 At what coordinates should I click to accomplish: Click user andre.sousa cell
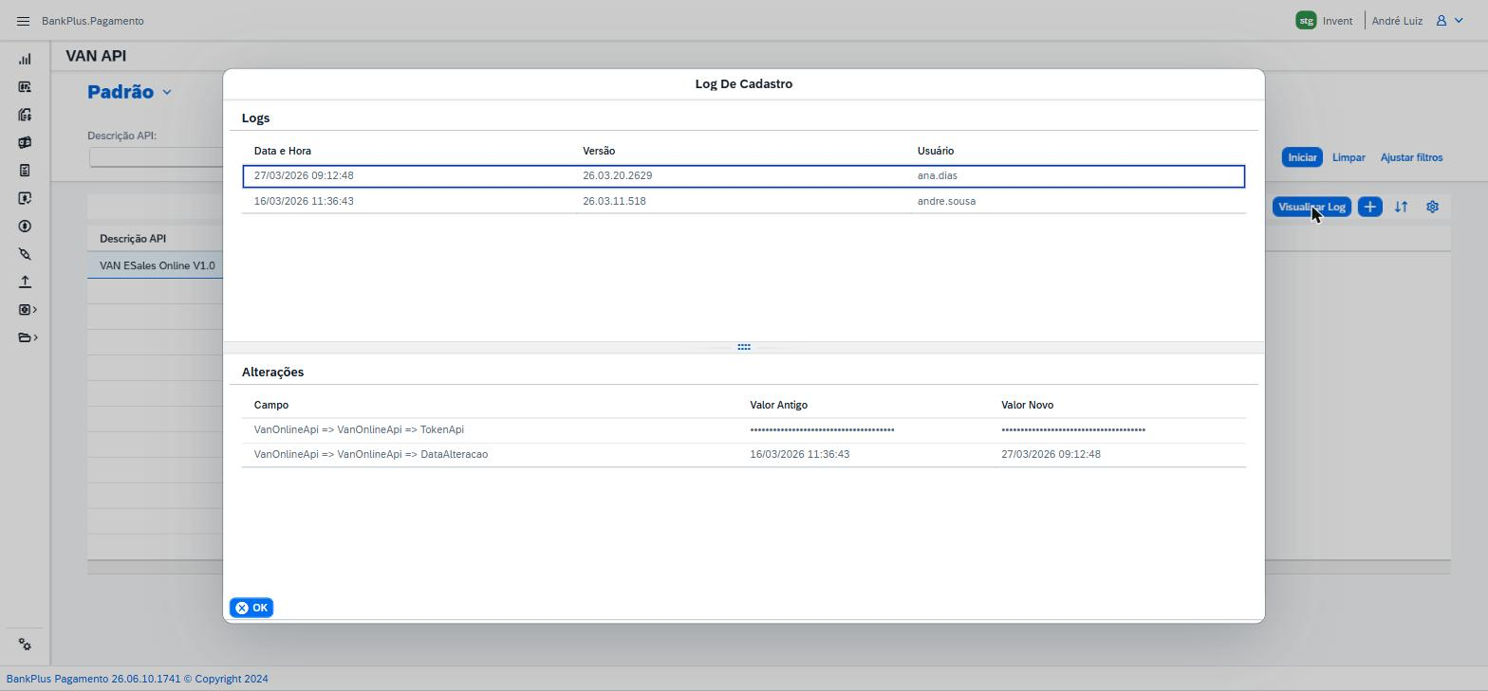click(946, 201)
